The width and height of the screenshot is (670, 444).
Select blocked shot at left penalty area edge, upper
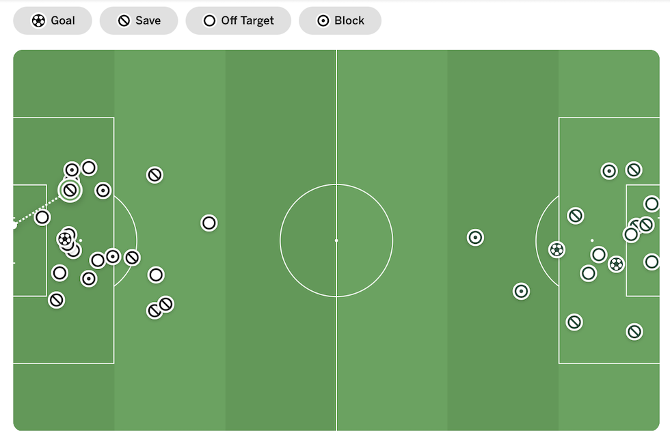[103, 191]
